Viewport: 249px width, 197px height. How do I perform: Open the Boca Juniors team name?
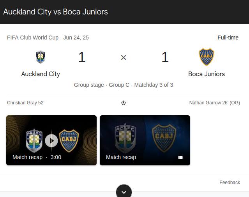(207, 74)
